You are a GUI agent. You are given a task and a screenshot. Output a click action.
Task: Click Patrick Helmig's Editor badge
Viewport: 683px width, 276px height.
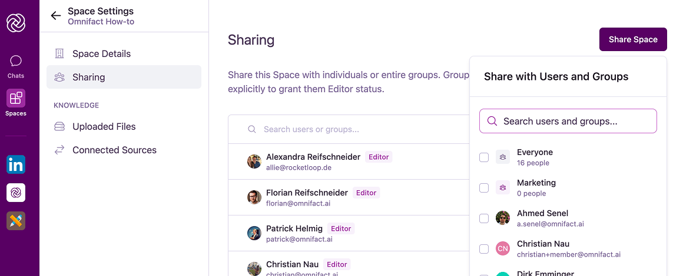click(341, 228)
